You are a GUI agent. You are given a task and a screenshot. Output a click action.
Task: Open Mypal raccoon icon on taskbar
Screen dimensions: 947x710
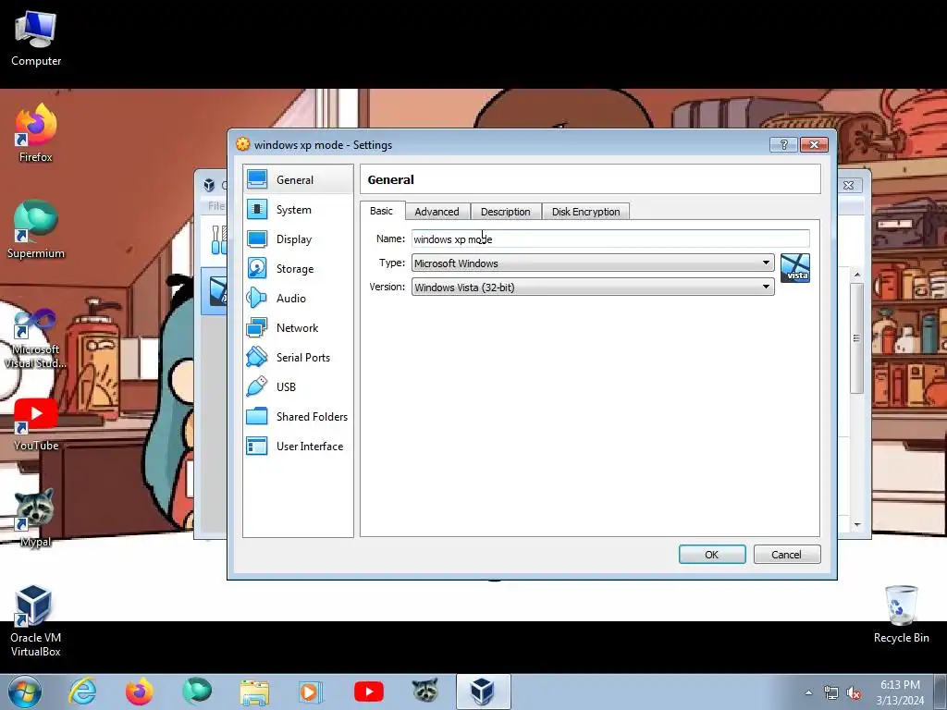point(425,692)
